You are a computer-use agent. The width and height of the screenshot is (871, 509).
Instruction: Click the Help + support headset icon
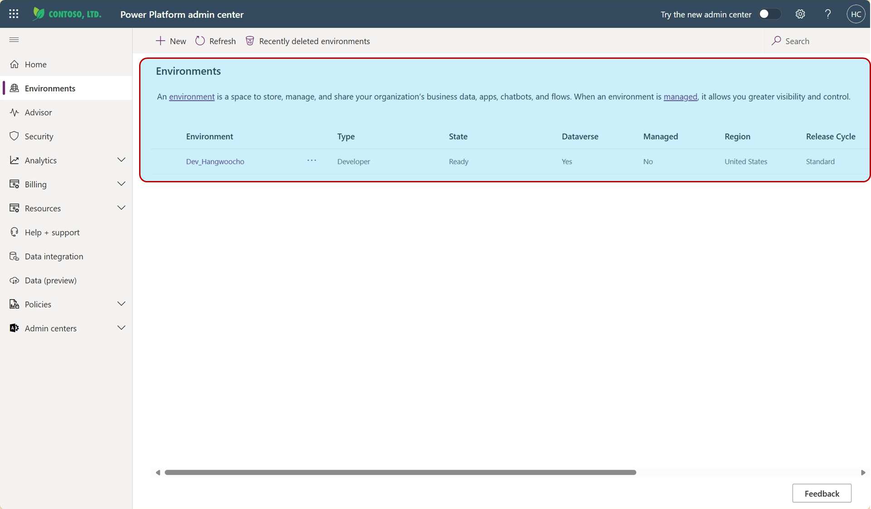click(x=15, y=232)
